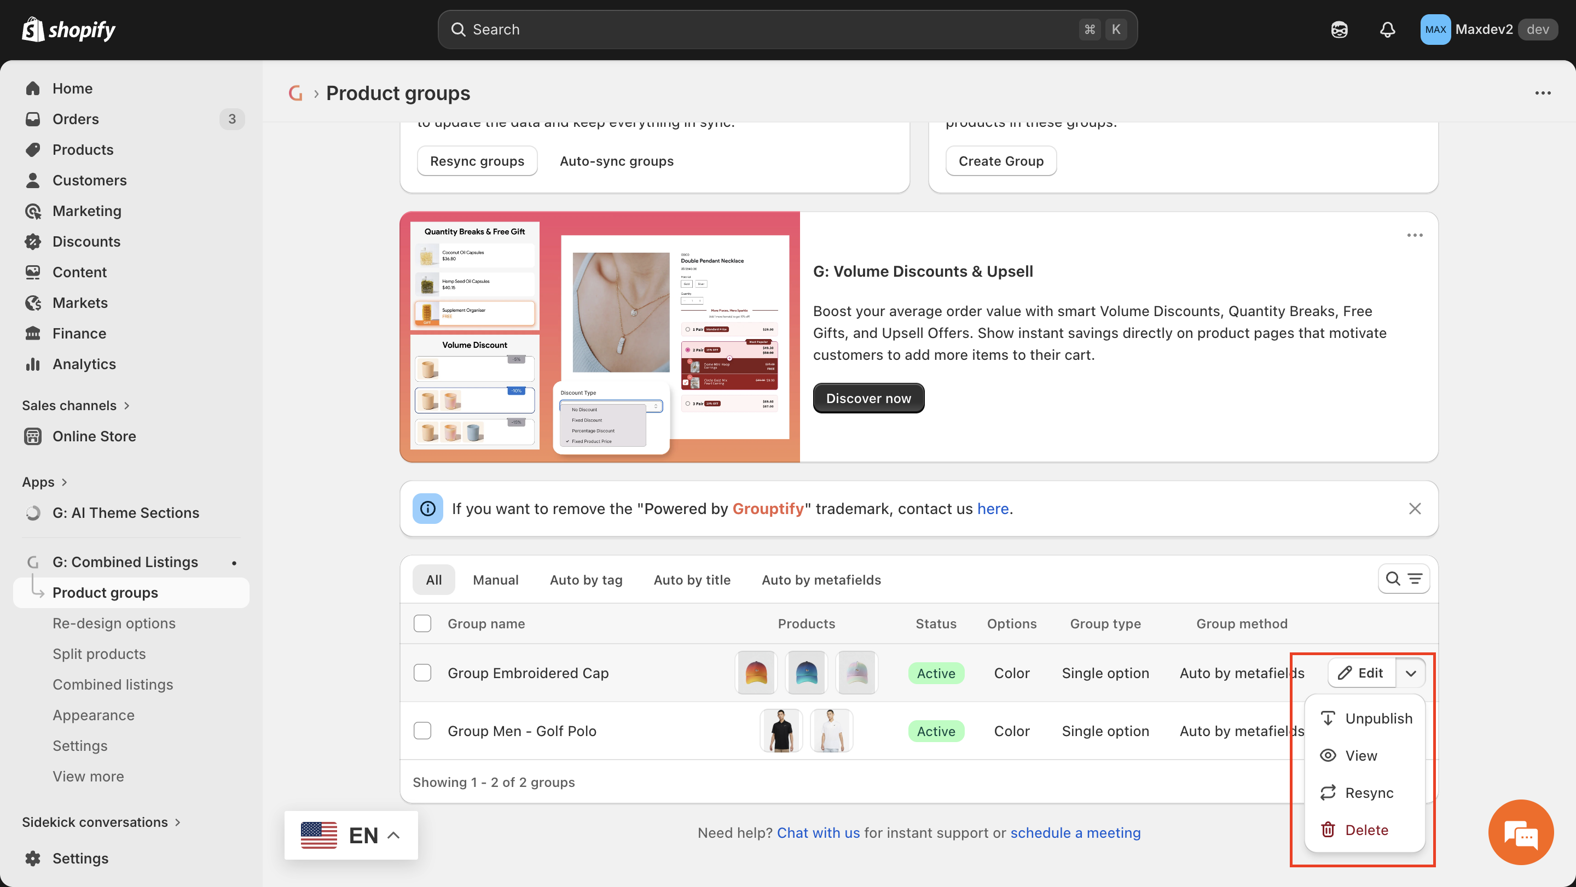Click the Delete option in the dropdown menu
This screenshot has height=887, width=1576.
pos(1366,830)
